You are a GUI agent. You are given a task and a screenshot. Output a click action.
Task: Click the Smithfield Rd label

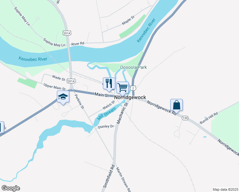pos(109,176)
